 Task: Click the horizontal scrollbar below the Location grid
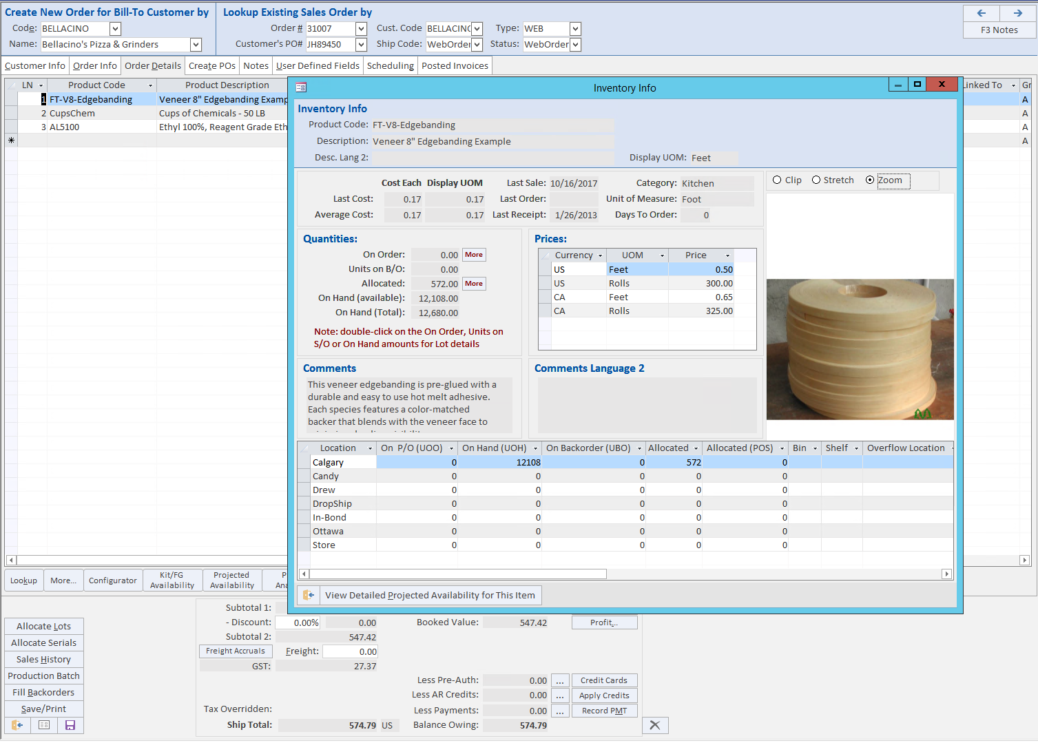coord(455,574)
